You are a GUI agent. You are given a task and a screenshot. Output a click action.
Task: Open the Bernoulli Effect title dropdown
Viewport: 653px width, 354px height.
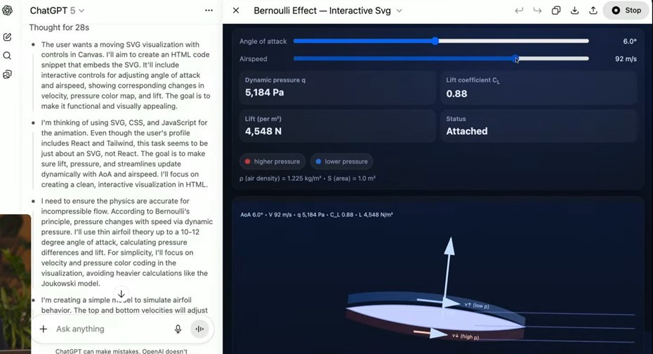tap(399, 11)
